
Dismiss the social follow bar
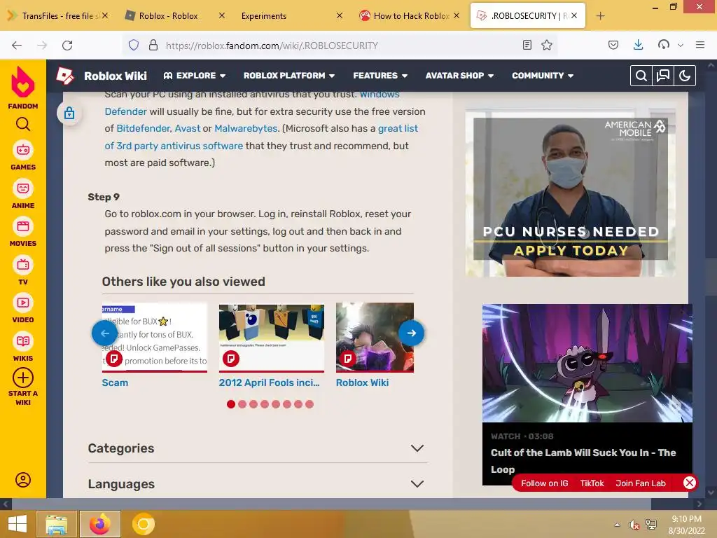point(690,483)
